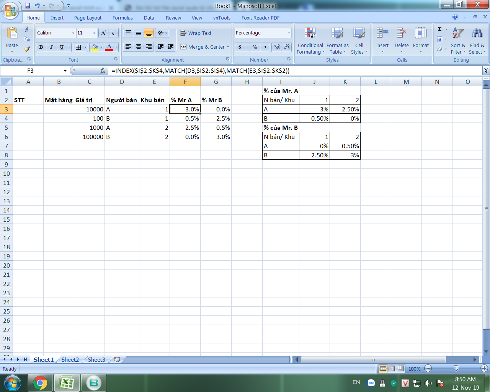Adjust the zoom slider
Viewport: 490px width, 392px height.
[456, 368]
